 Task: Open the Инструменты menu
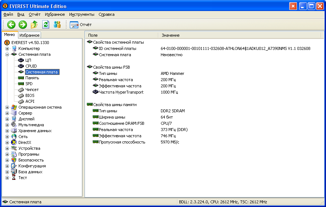coord(82,14)
